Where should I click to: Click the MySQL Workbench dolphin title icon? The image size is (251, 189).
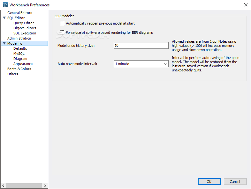(5, 5)
